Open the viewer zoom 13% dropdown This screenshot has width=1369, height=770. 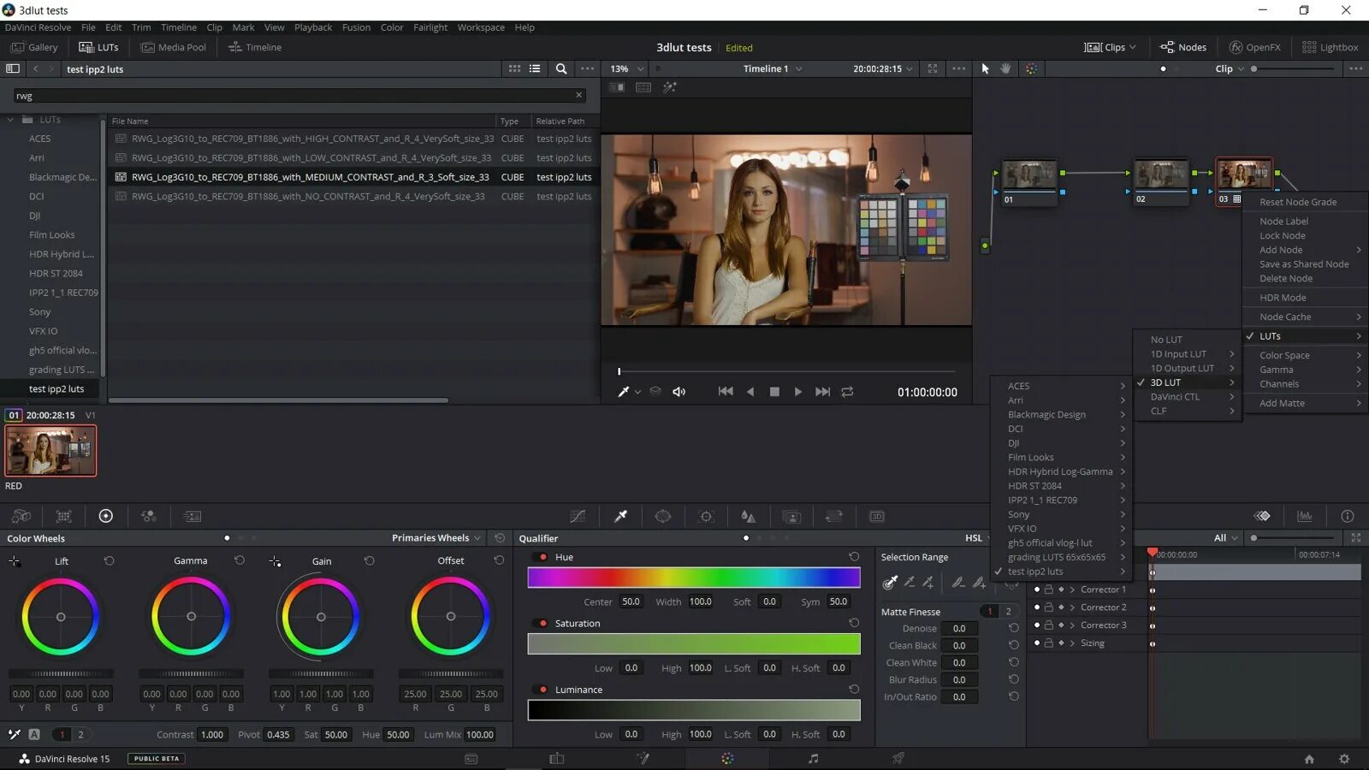(627, 68)
